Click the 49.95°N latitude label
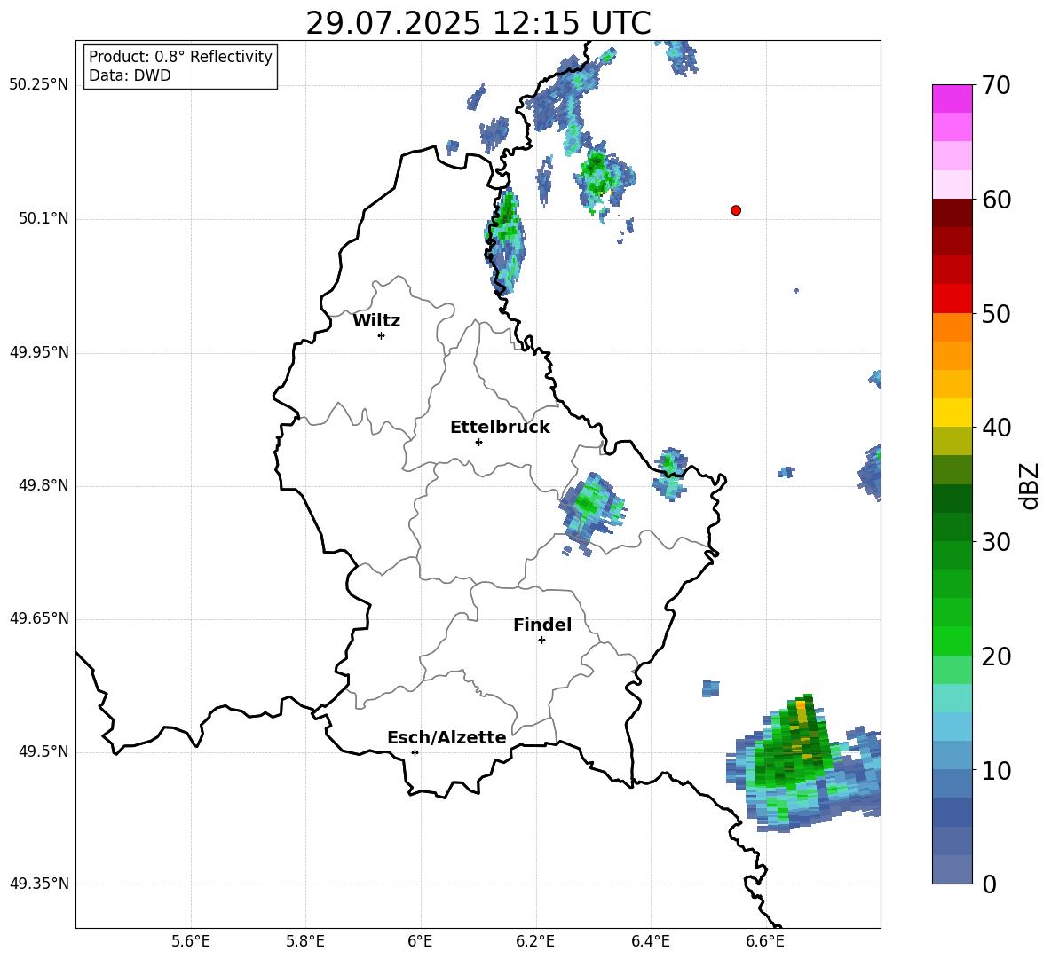Image resolution: width=1051 pixels, height=959 pixels. 39,351
